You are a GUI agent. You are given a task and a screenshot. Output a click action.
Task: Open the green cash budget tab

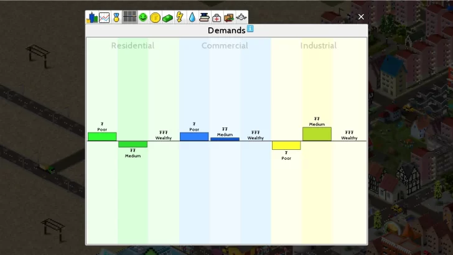point(167,17)
